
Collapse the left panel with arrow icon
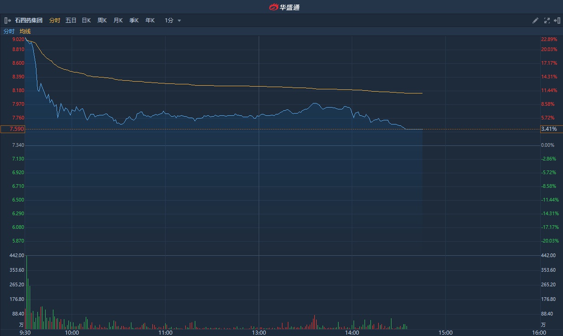[x=8, y=21]
